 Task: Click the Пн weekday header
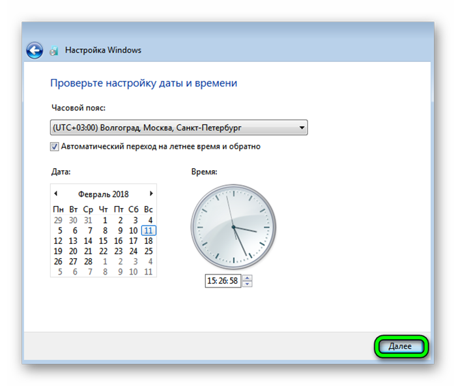pos(58,209)
